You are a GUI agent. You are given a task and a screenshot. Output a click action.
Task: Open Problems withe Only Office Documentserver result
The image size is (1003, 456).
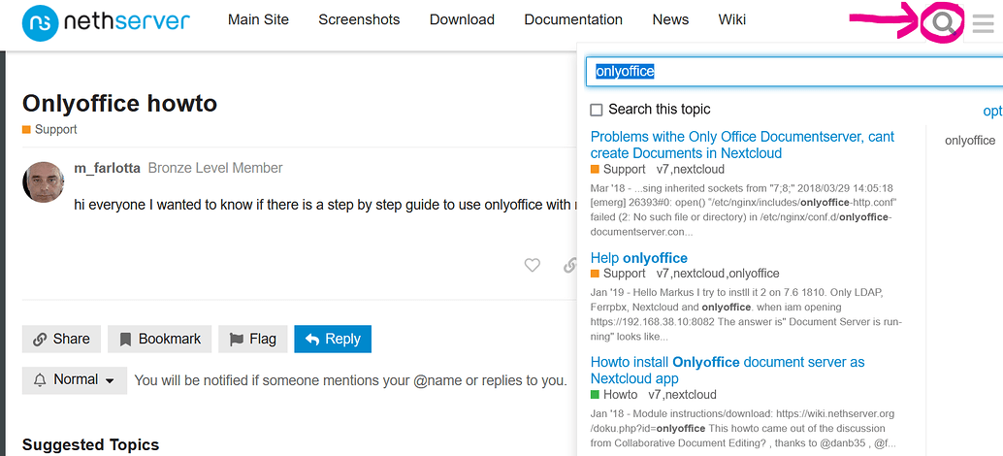click(742, 146)
